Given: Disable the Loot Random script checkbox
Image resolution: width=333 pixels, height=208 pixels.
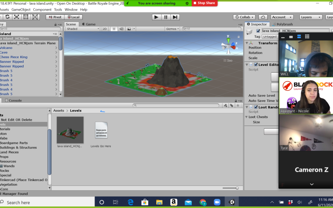Looking at the screenshot, I should [256, 107].
